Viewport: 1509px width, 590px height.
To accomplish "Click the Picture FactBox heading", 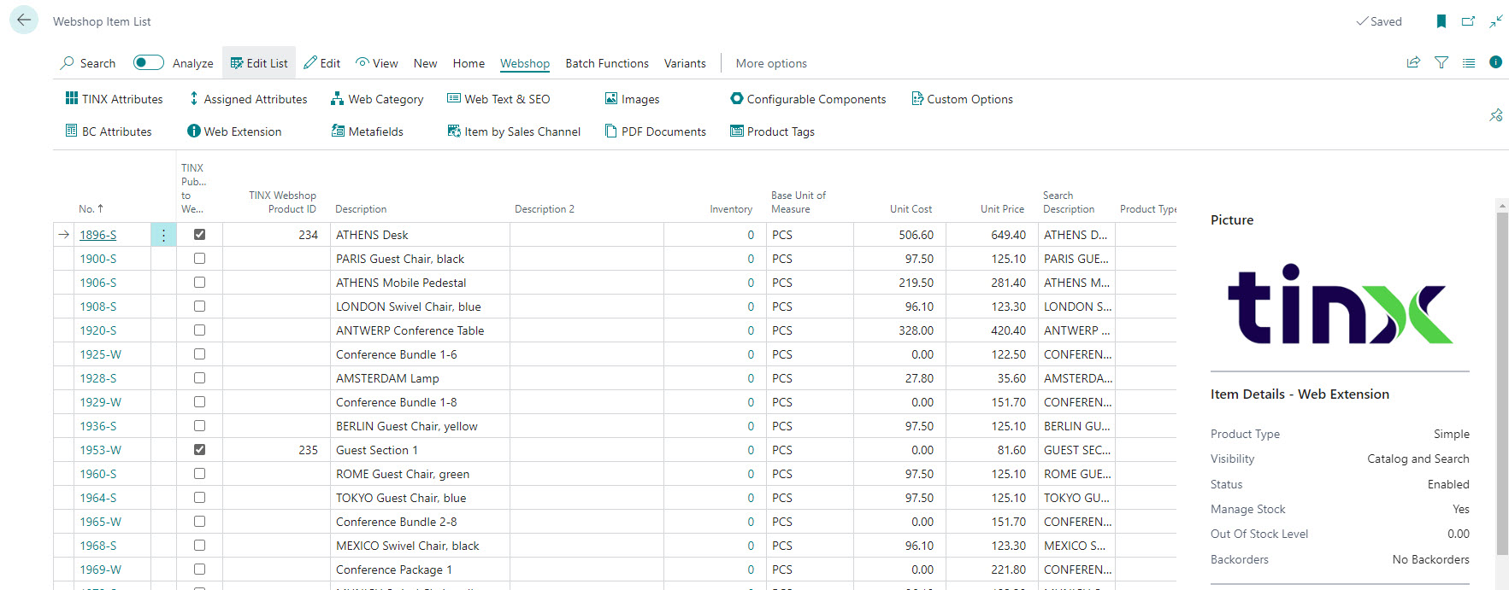I will [1232, 220].
